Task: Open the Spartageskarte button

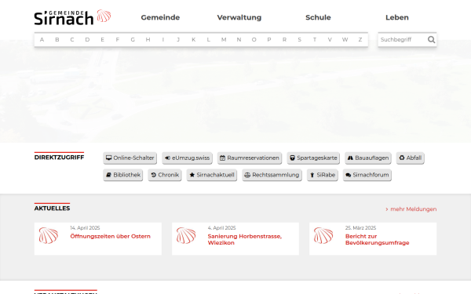Action: point(313,158)
